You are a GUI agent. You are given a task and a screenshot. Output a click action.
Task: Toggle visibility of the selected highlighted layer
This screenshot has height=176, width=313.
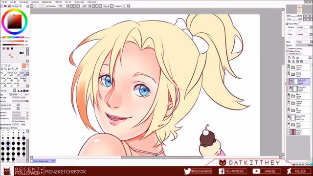coord(291,80)
